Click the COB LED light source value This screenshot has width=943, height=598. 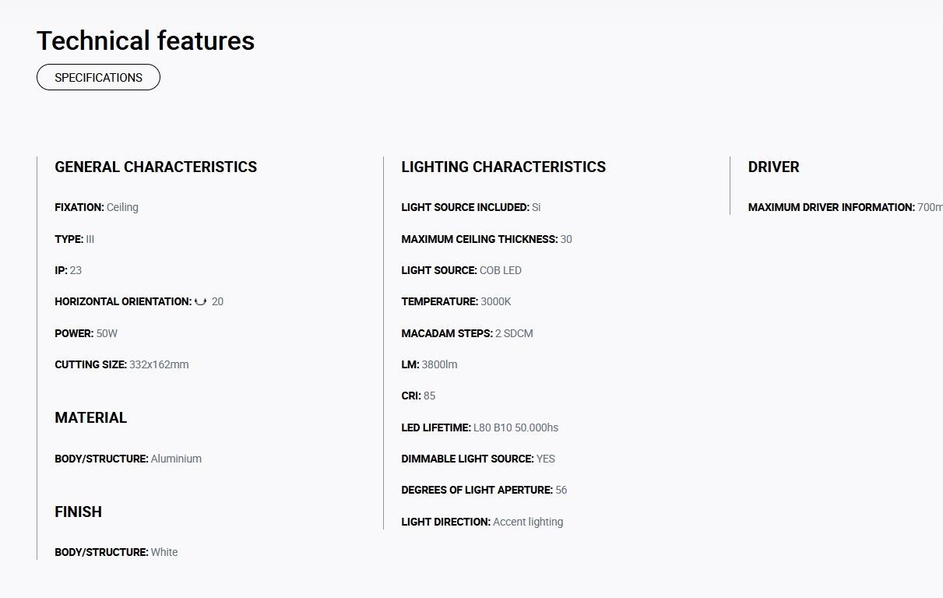click(x=501, y=270)
